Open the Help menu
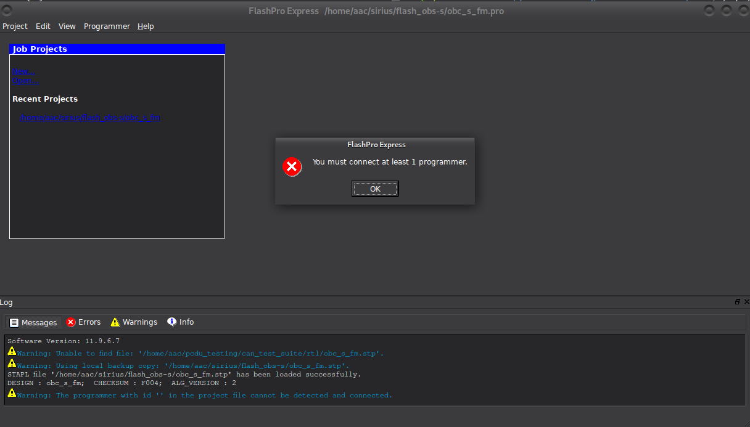Screen dimensions: 750x427 146,26
